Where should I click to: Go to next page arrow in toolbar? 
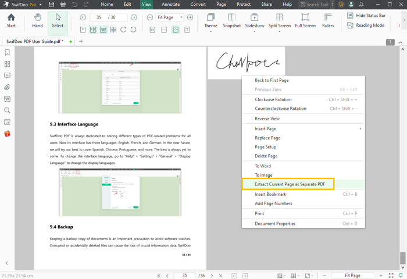134,17
